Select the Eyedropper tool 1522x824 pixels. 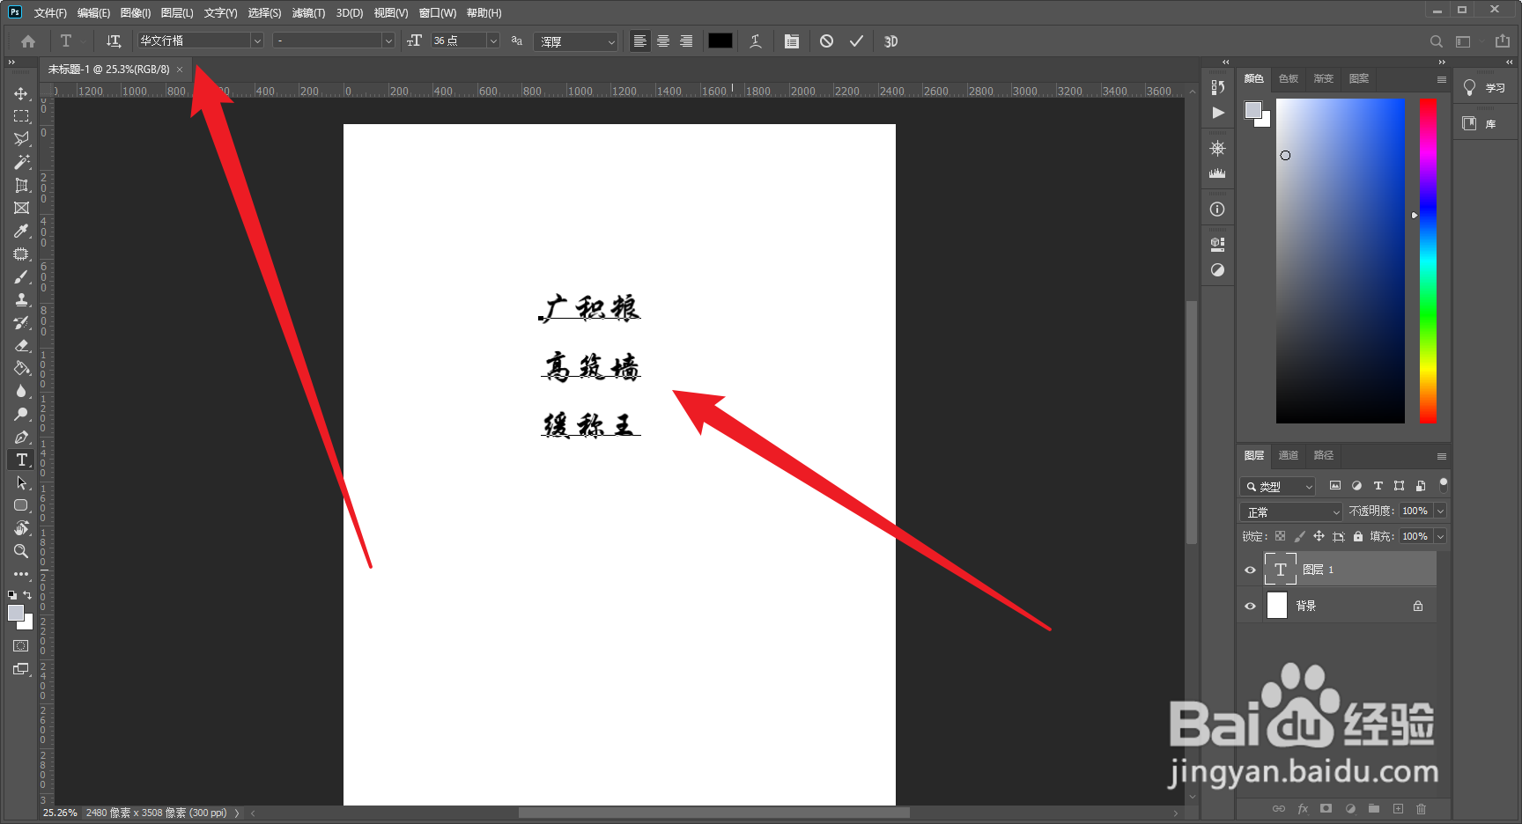pos(21,231)
